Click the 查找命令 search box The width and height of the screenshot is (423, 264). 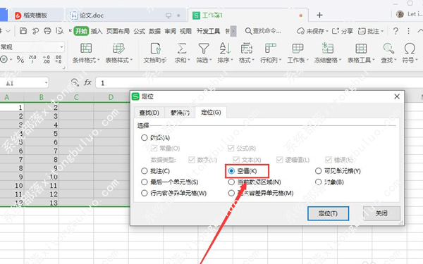(263, 31)
